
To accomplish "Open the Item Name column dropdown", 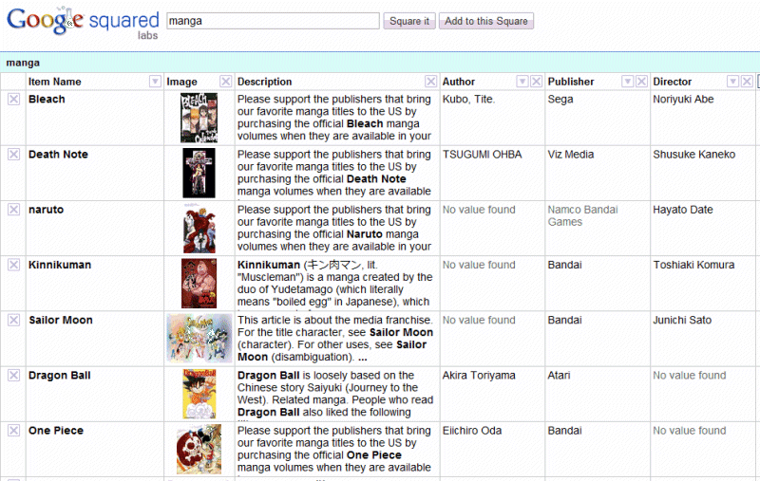I will (x=155, y=82).
